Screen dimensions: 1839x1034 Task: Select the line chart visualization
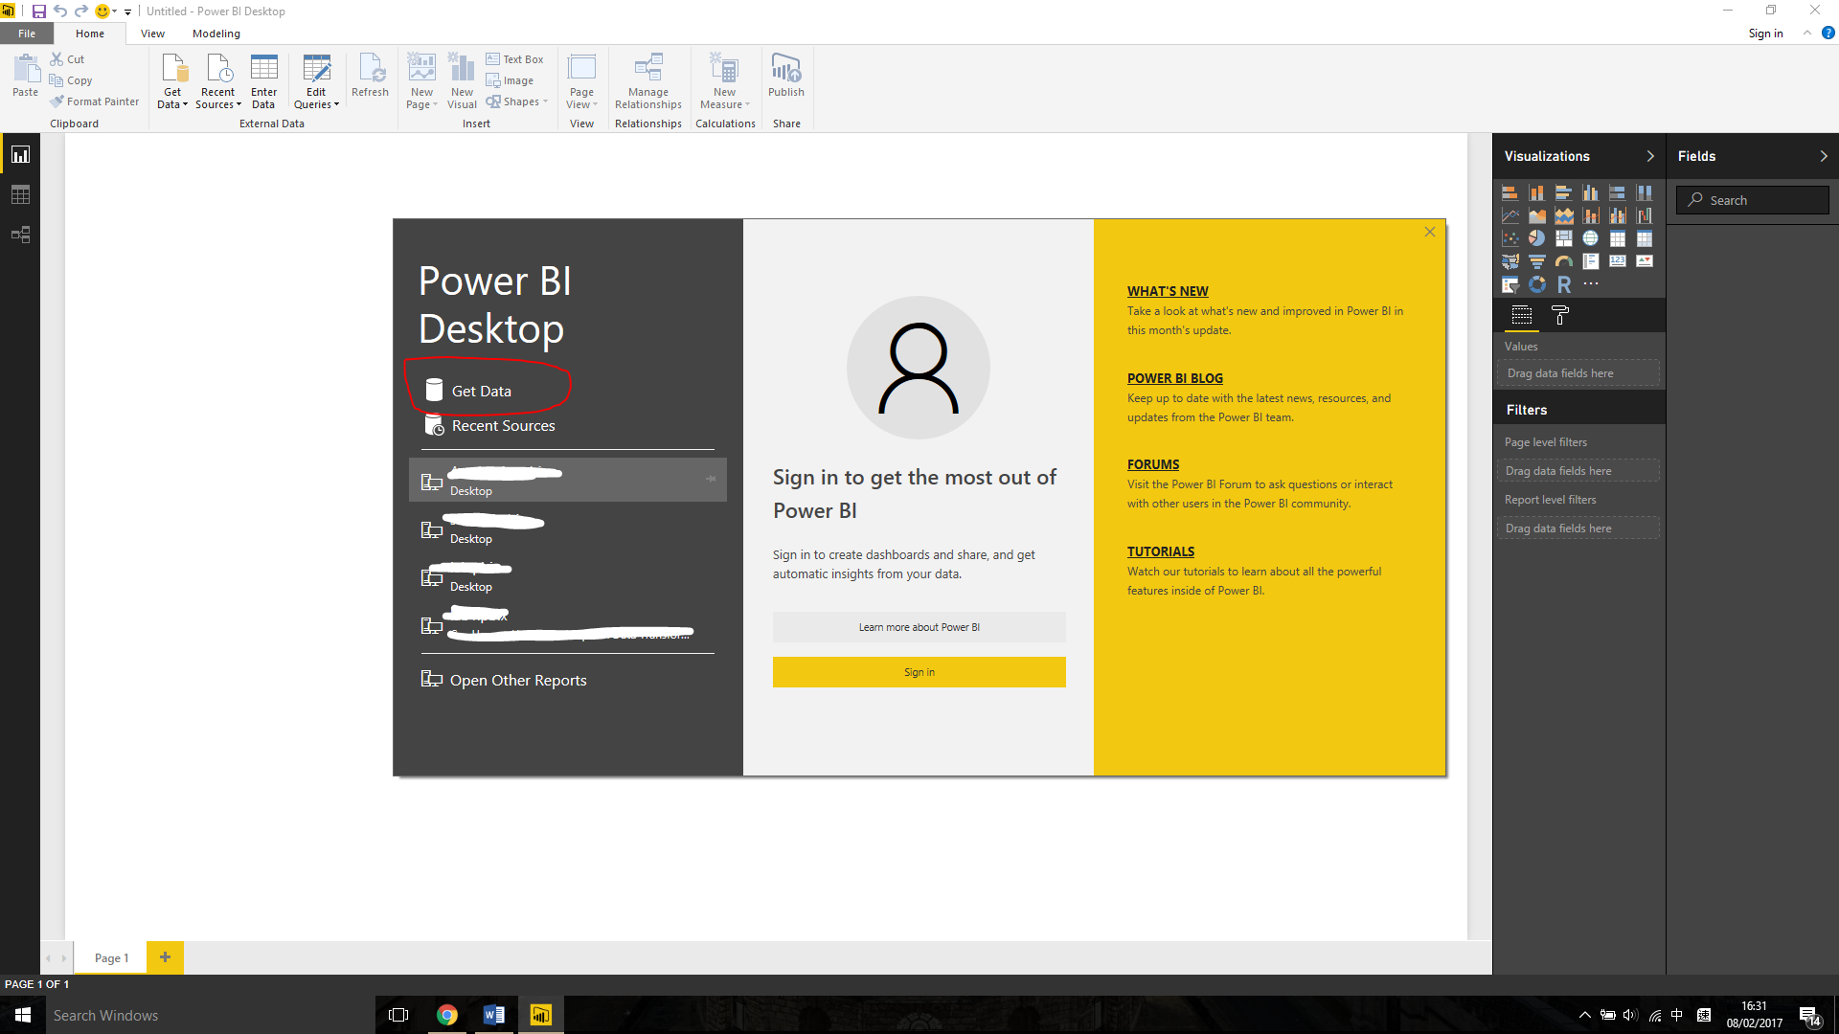pyautogui.click(x=1510, y=215)
